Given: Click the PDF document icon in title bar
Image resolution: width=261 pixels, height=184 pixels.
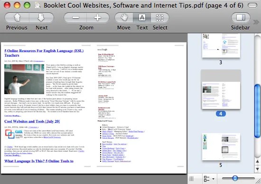Looking at the screenshot, I should (38, 5).
